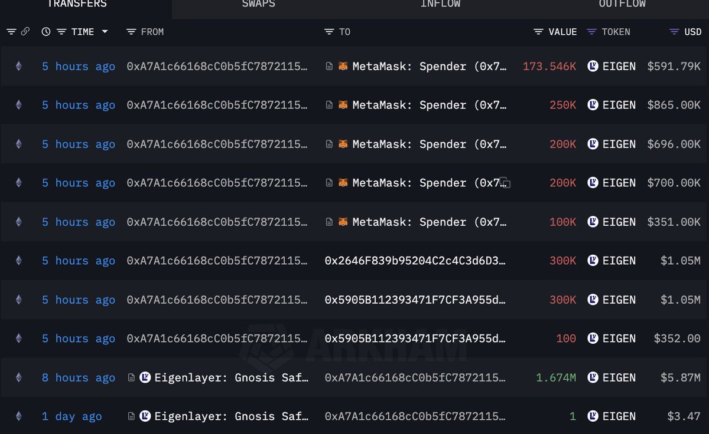
Task: Click EIGEN token name in 1.674M row
Action: [619, 377]
